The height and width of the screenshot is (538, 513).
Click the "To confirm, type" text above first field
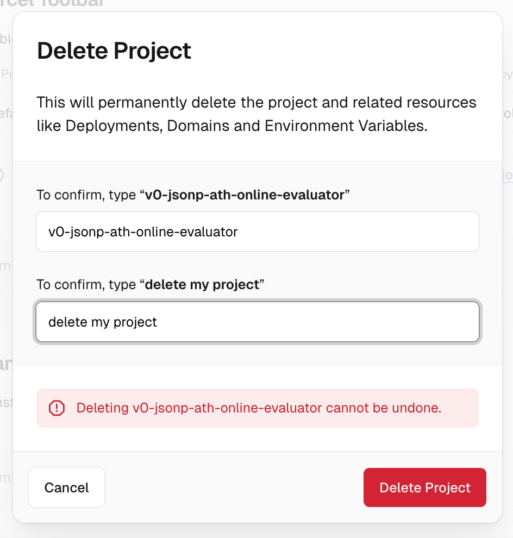point(87,195)
